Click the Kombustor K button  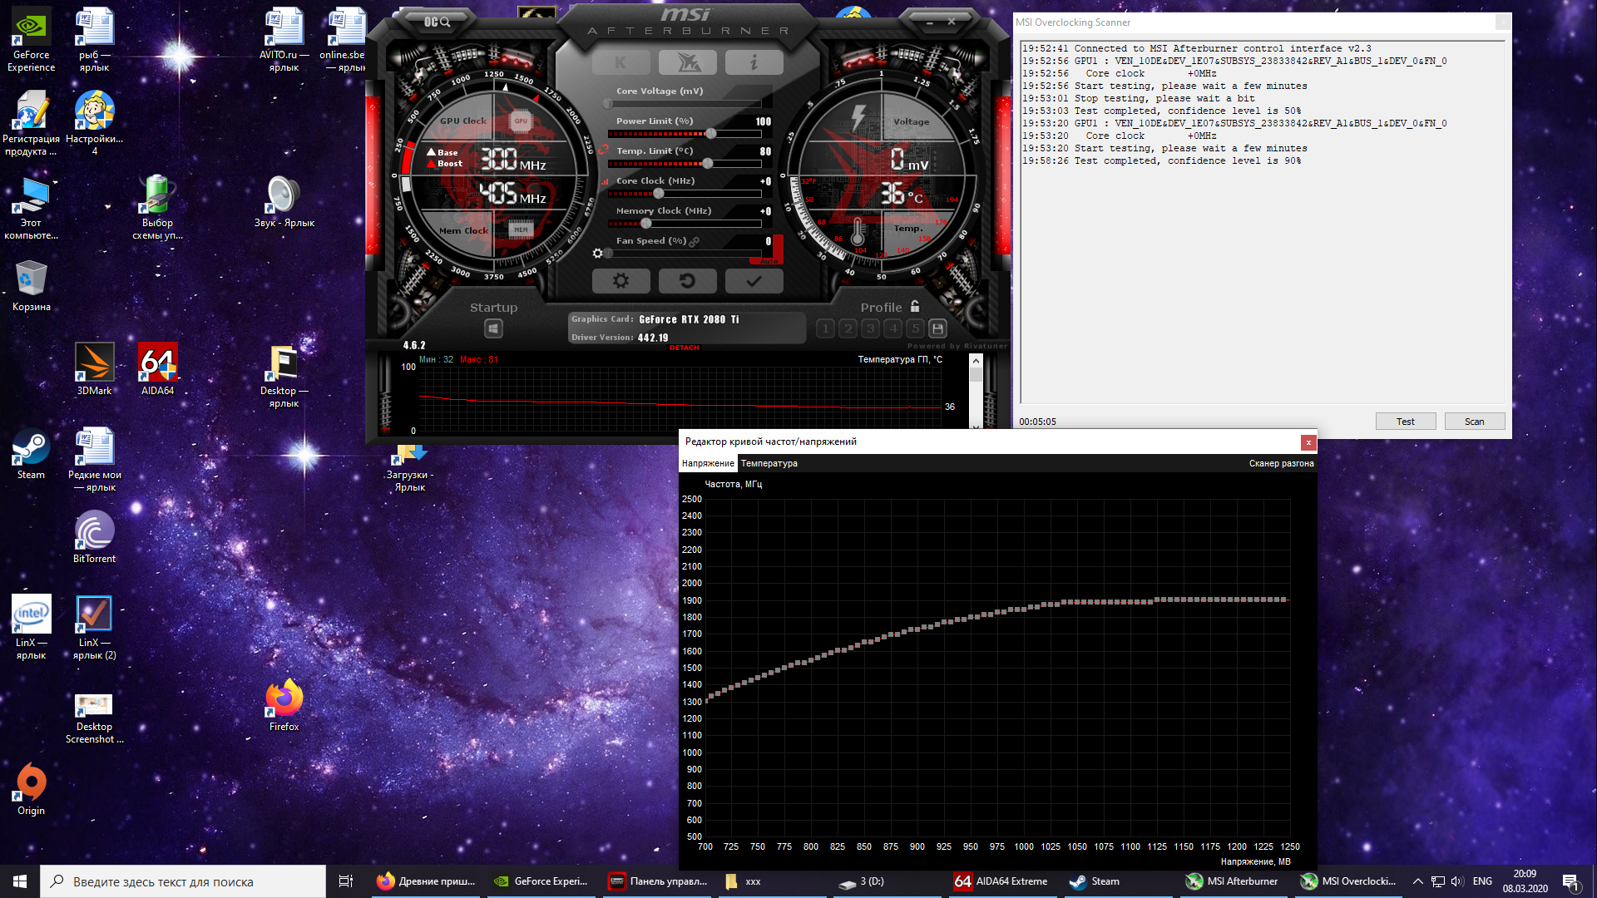tap(621, 62)
